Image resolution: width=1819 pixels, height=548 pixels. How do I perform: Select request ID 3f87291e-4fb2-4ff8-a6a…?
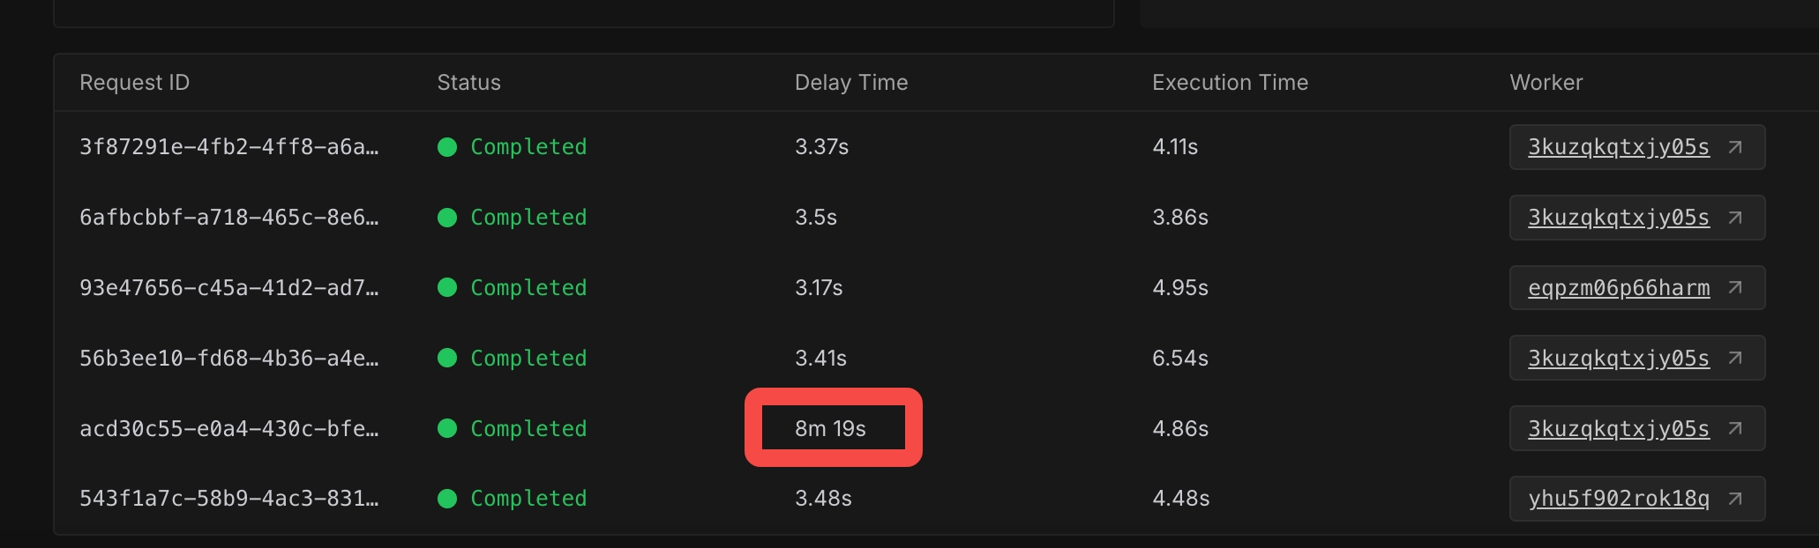click(229, 147)
